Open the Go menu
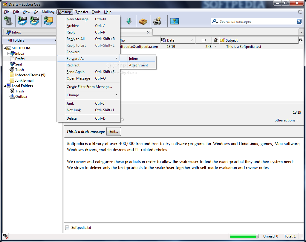Screen dimensions: 306x242 [36, 12]
